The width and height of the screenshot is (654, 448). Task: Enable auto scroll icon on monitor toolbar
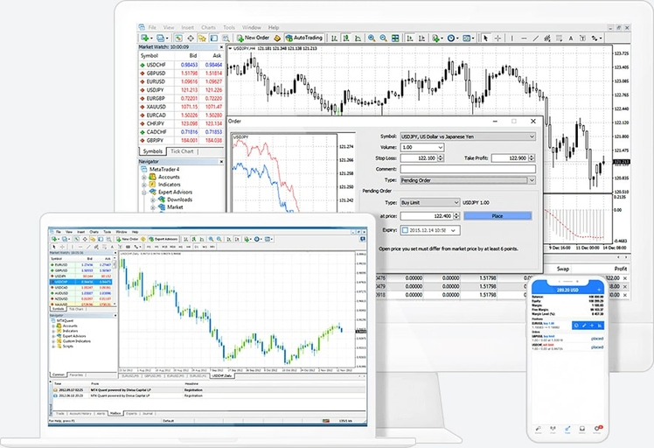click(410, 38)
